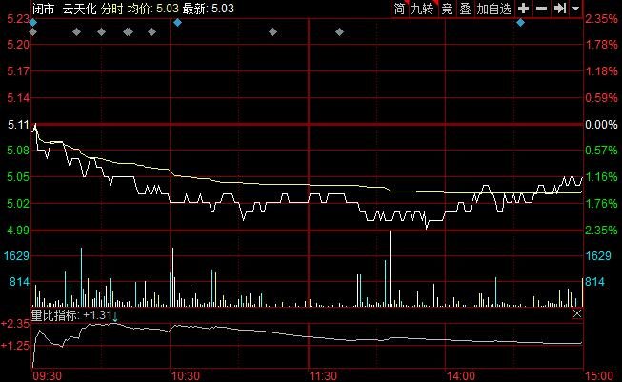Click the 10:30 time axis label

(186, 375)
